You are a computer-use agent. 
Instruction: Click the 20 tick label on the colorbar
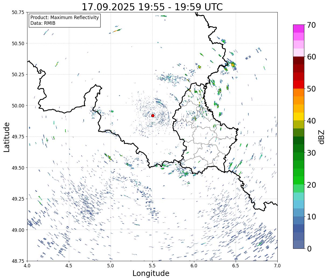(311, 185)
